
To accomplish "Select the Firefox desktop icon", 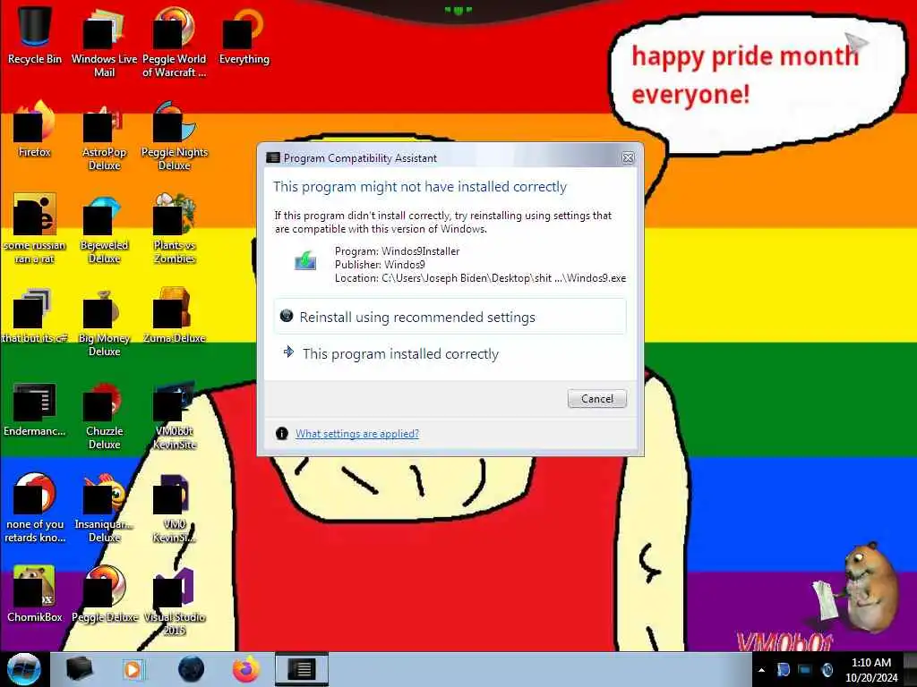I will point(35,129).
